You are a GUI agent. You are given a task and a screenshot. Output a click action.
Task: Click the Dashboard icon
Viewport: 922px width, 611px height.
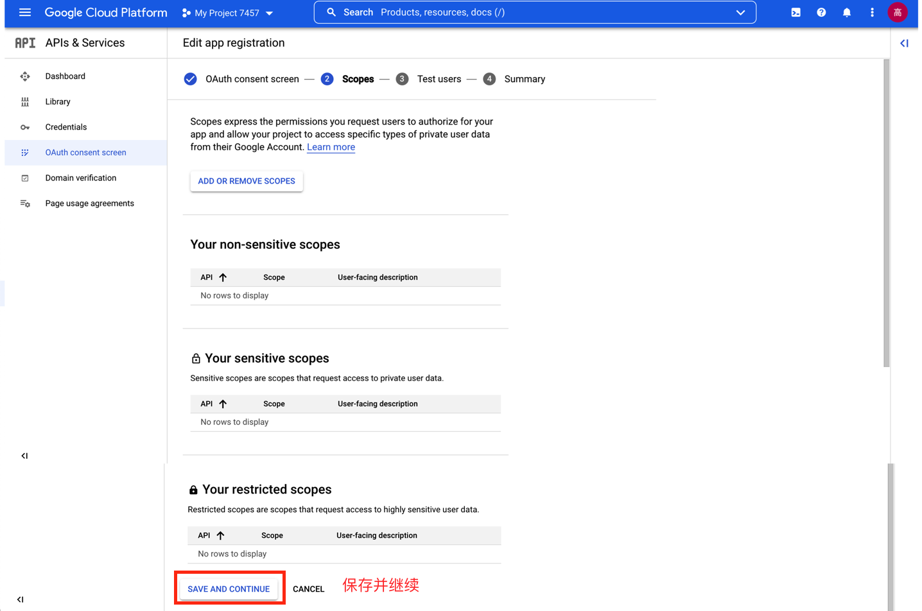pyautogui.click(x=25, y=76)
